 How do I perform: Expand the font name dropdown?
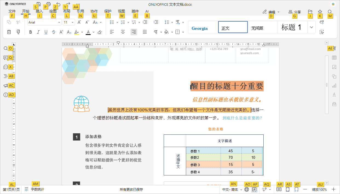coord(59,22)
